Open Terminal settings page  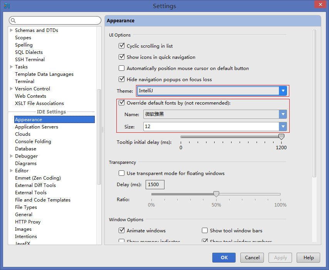point(25,81)
